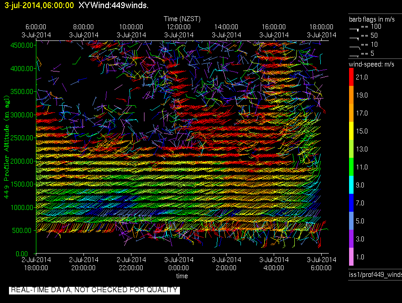Click the light blue 5.0 m/s swatch
This screenshot has width=402, height=303.
click(351, 221)
